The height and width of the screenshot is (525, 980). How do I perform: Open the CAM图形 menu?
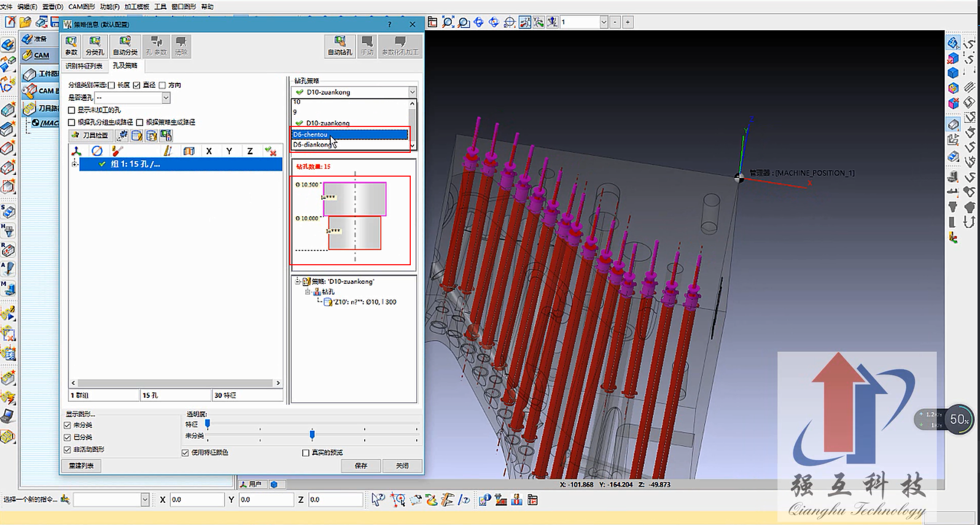pos(82,7)
